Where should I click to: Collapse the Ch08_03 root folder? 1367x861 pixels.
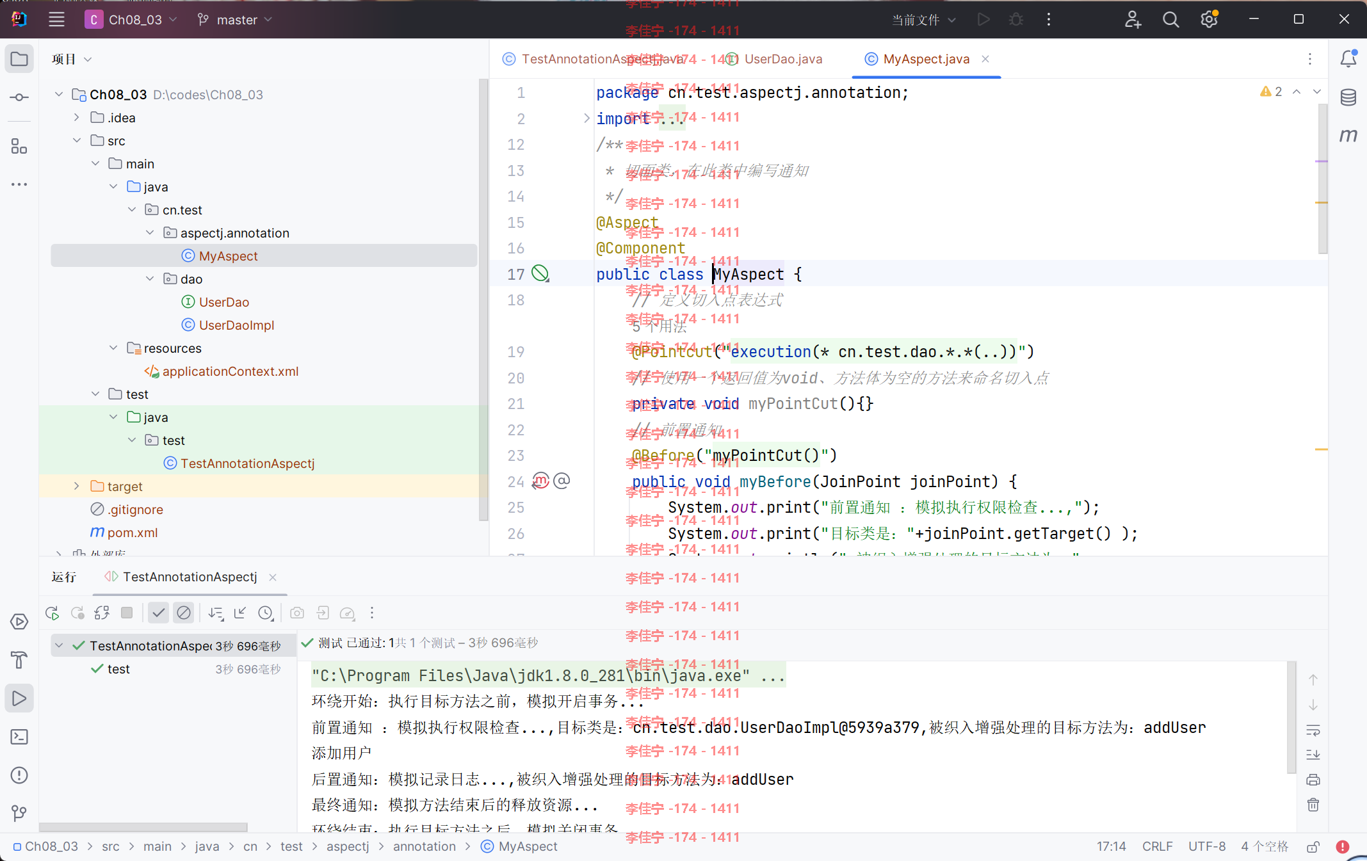tap(59, 94)
